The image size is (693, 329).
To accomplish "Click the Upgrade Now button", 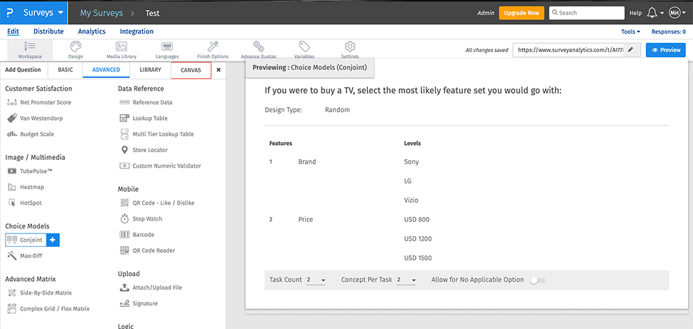I will pyautogui.click(x=522, y=13).
